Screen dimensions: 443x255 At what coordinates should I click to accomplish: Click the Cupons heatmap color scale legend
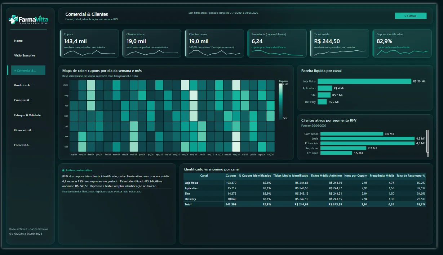281,102
